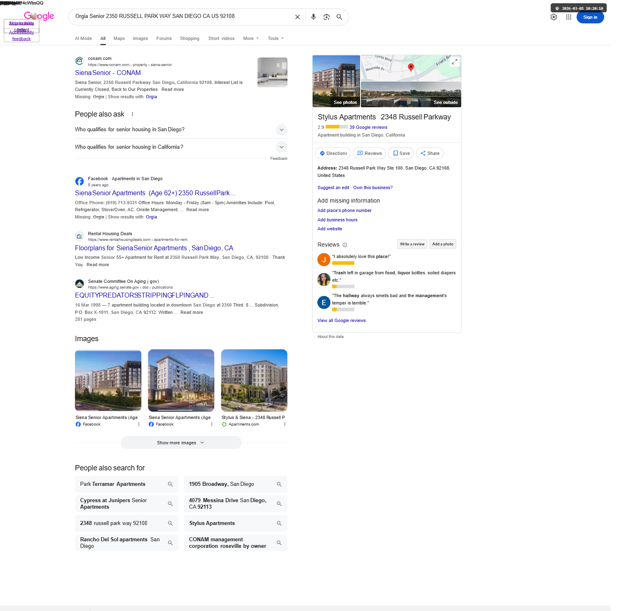Search CONAM management corporation suggestion magnifier
The width and height of the screenshot is (618, 611).
point(279,543)
